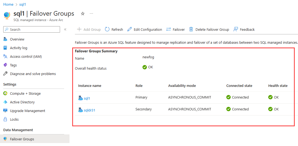Click the Activity log sidebar icon
298x146 pixels.
pyautogui.click(x=5, y=48)
